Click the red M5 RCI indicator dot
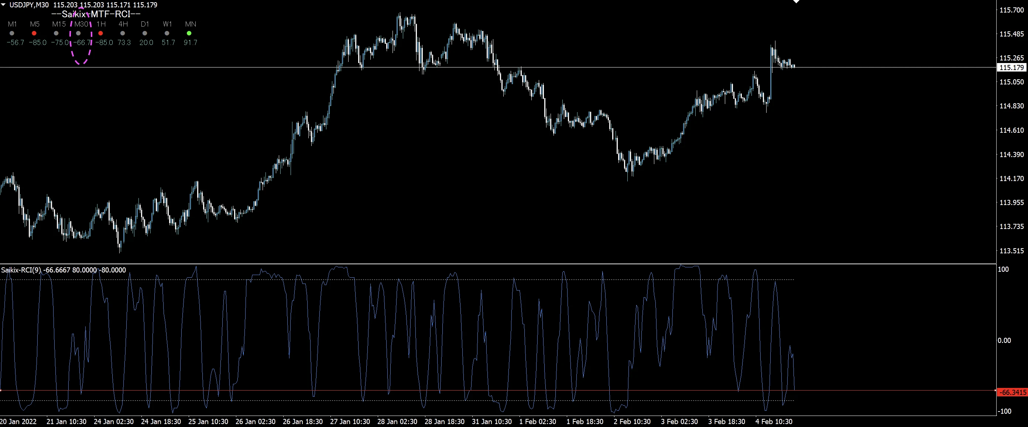This screenshot has height=427, width=1028. coord(34,34)
